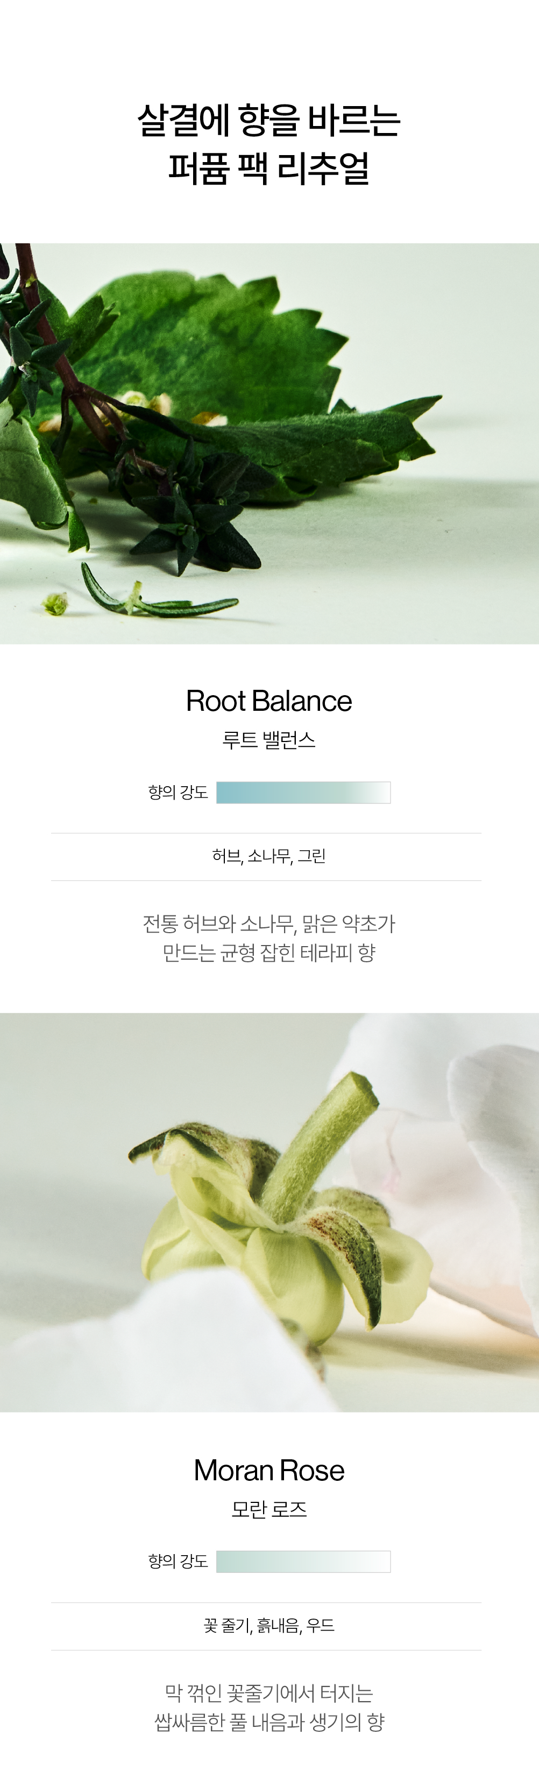This screenshot has height=1784, width=539.
Task: Select the "Moran Rose" scent title
Action: pyautogui.click(x=269, y=1470)
